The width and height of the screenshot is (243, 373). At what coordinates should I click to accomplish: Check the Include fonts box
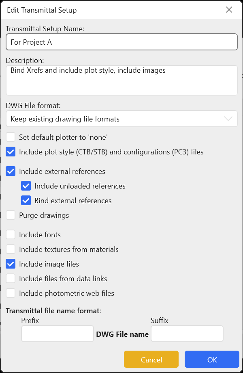pos(11,235)
